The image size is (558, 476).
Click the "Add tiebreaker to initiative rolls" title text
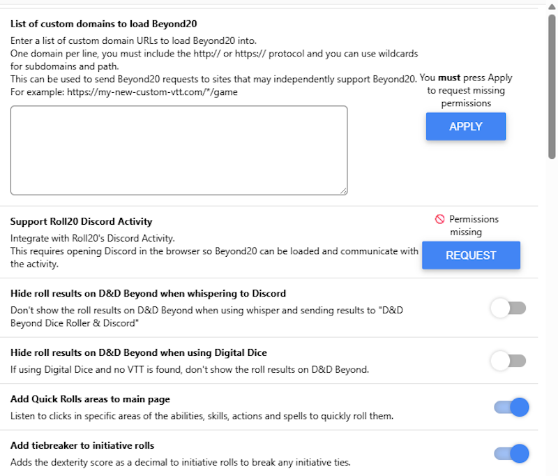[x=82, y=445]
